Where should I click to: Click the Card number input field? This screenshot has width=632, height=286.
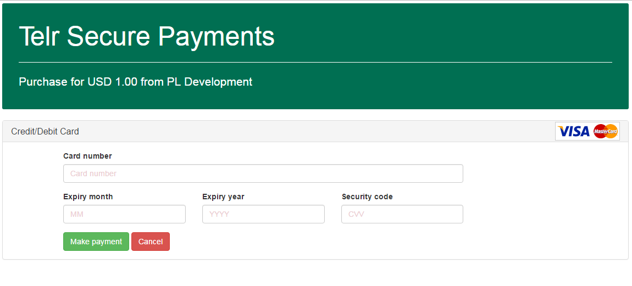[x=263, y=173]
